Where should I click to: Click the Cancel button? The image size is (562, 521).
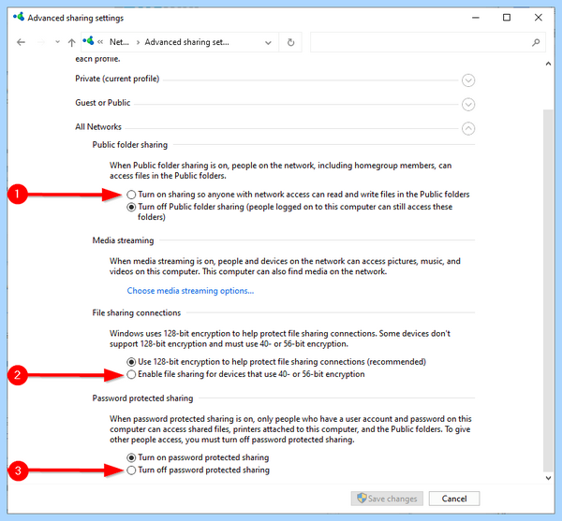pyautogui.click(x=454, y=499)
